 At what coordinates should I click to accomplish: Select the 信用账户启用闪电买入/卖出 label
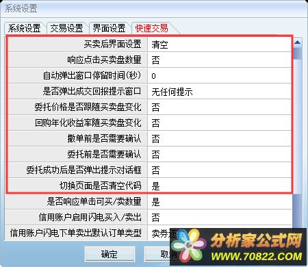click(x=90, y=218)
